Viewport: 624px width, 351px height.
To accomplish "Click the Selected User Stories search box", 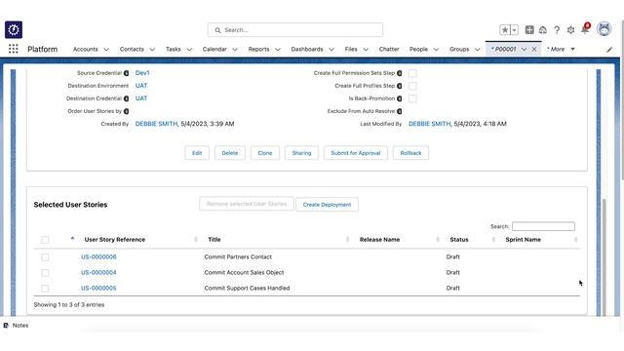I will pos(543,226).
